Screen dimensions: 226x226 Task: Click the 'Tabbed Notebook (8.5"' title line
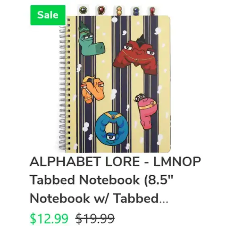click(x=101, y=180)
